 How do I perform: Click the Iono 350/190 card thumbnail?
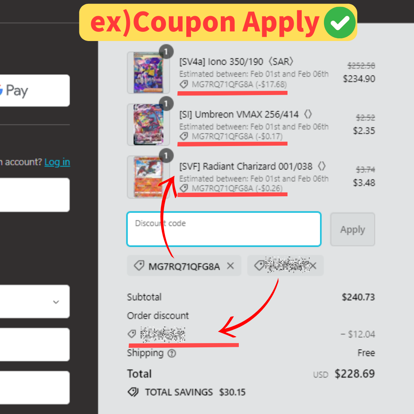pos(148,72)
